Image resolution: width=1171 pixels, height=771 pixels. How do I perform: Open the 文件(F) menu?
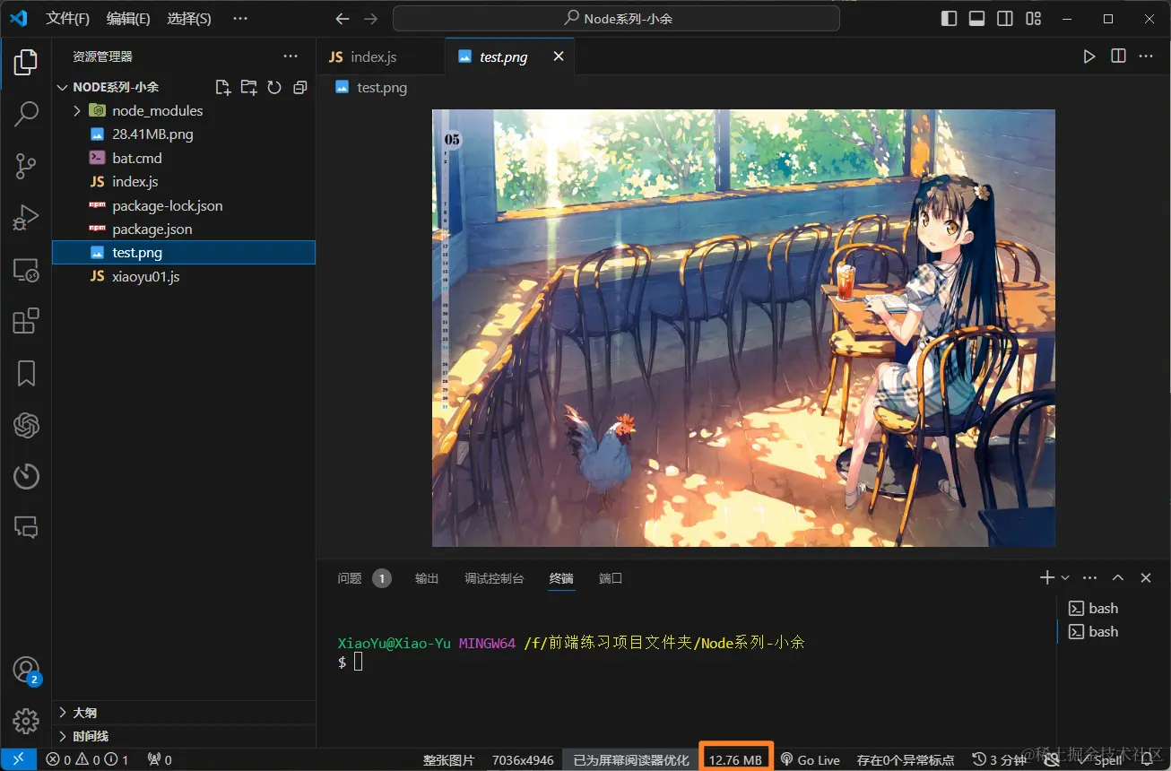[x=67, y=18]
